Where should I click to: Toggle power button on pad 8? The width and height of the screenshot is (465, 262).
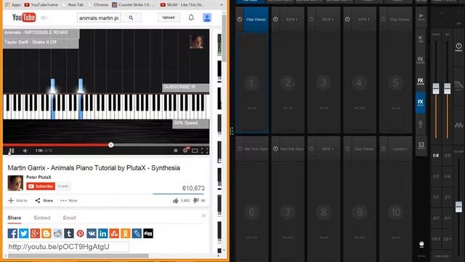[x=312, y=148]
